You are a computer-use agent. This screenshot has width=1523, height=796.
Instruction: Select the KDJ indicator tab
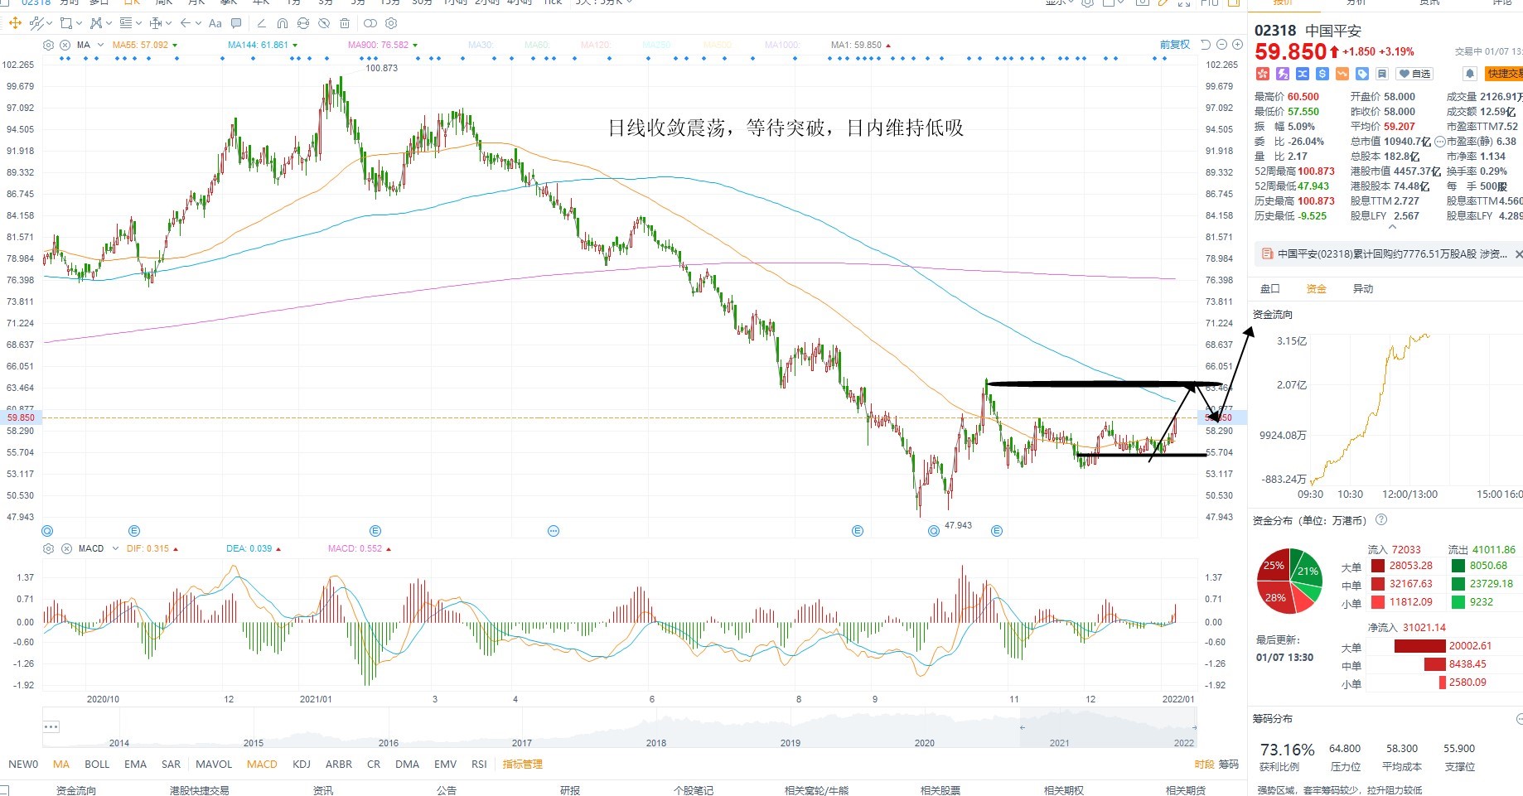coord(302,764)
